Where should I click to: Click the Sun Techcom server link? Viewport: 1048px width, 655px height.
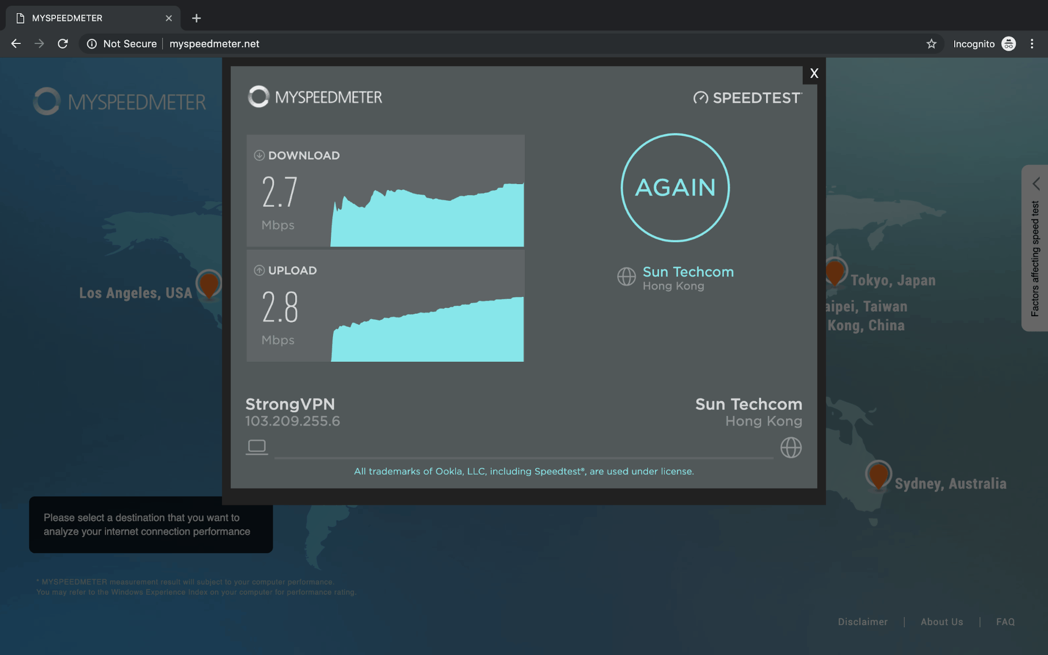click(688, 272)
